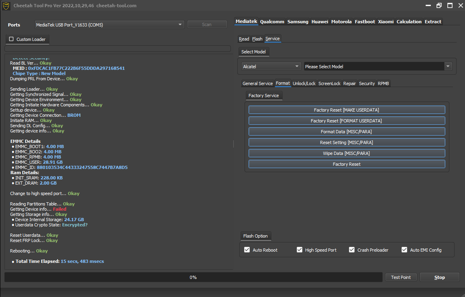Turn off Auto EMI Config

pos(404,250)
